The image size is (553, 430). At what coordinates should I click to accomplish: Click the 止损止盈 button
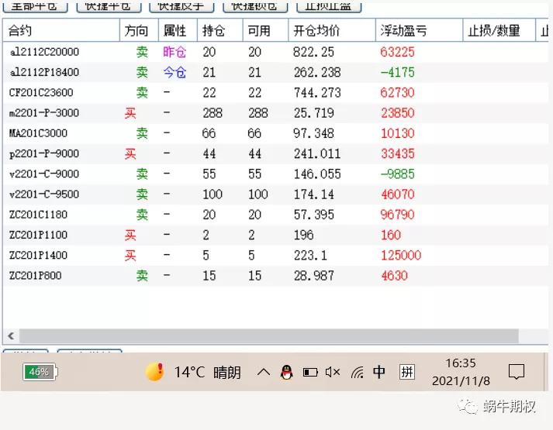(x=329, y=6)
